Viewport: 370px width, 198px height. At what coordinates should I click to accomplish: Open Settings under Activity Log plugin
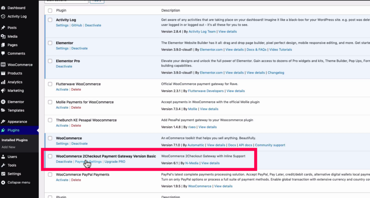(x=62, y=25)
